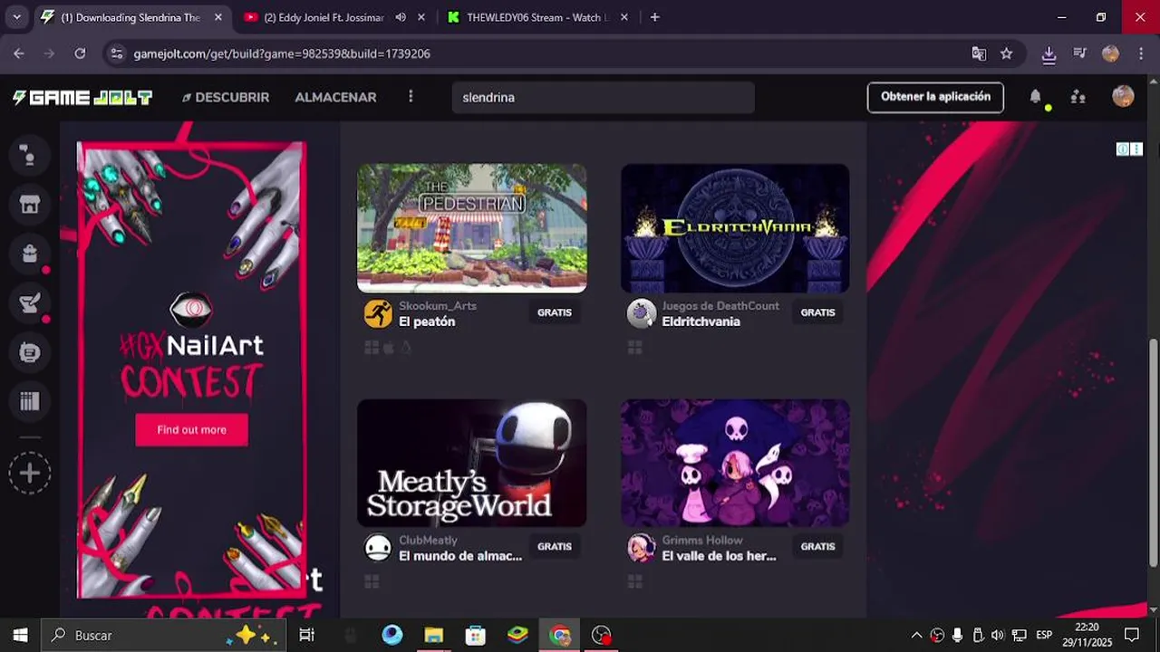1160x652 pixels.
Task: Click the Grimms Hollow developer avatar
Action: [x=641, y=548]
